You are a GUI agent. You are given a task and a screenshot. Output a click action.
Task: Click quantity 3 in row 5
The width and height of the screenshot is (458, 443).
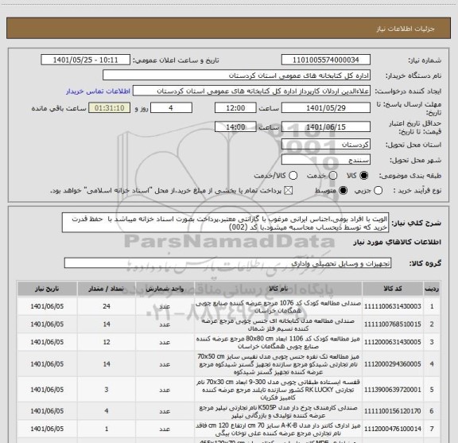[x=107, y=390]
